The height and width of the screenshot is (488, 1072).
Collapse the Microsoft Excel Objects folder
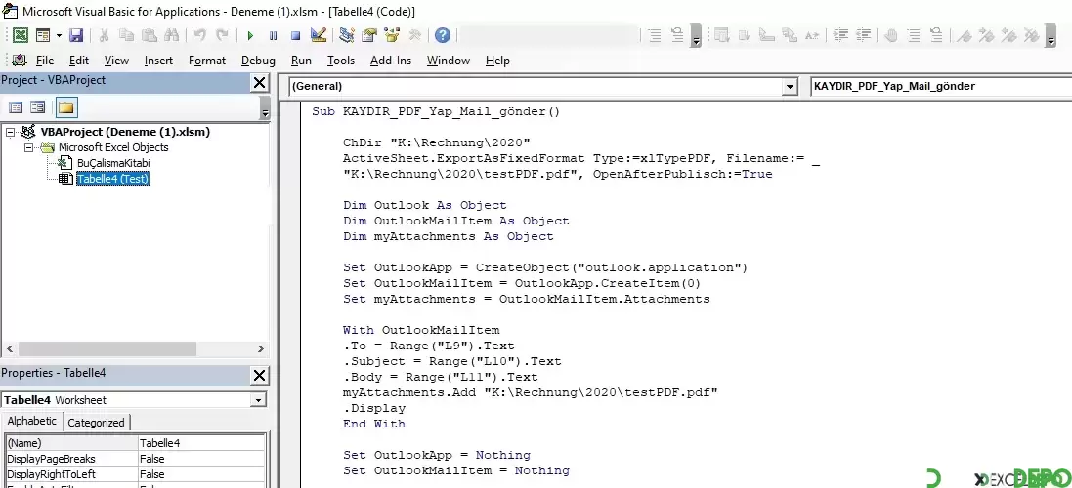28,147
